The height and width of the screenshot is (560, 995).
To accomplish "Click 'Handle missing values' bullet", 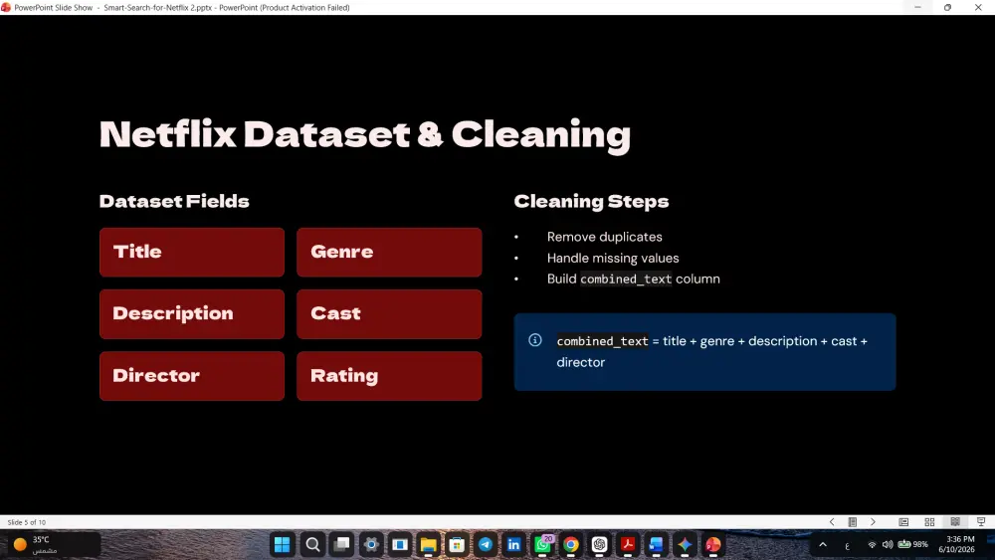I will 612,259.
